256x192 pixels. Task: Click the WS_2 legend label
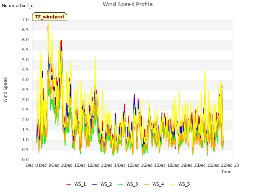[106, 184]
